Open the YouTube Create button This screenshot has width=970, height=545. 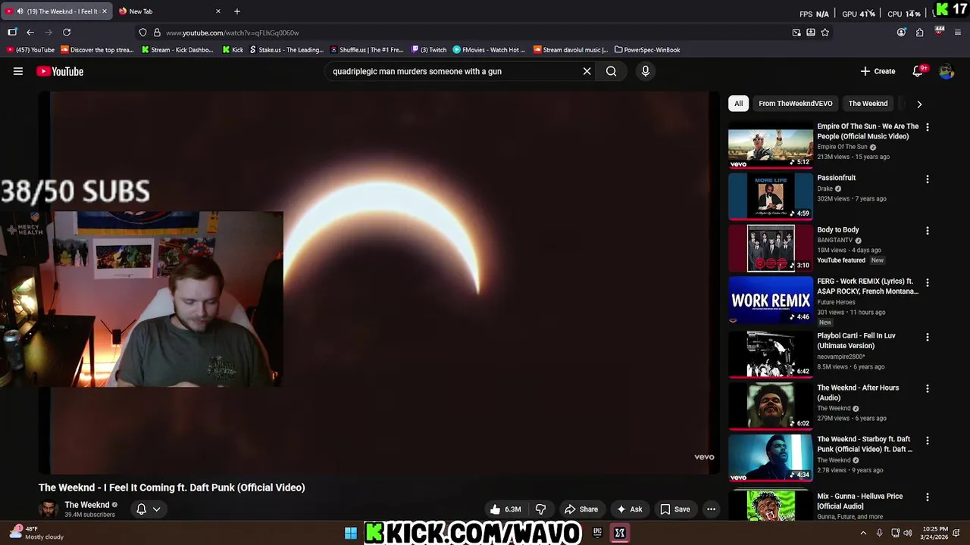coord(878,71)
